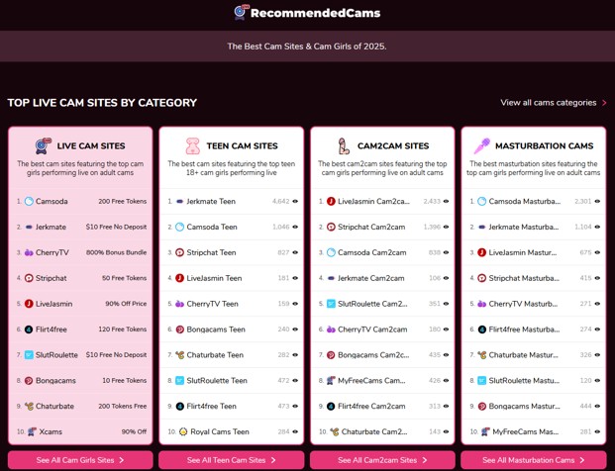This screenshot has height=471, width=615.
Task: Open the Jerkmate Cam2cam link
Action: click(370, 278)
